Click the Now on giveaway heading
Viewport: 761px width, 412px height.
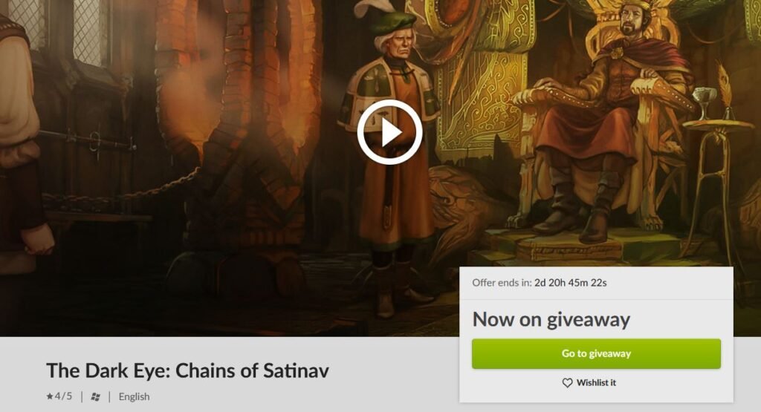pyautogui.click(x=551, y=319)
